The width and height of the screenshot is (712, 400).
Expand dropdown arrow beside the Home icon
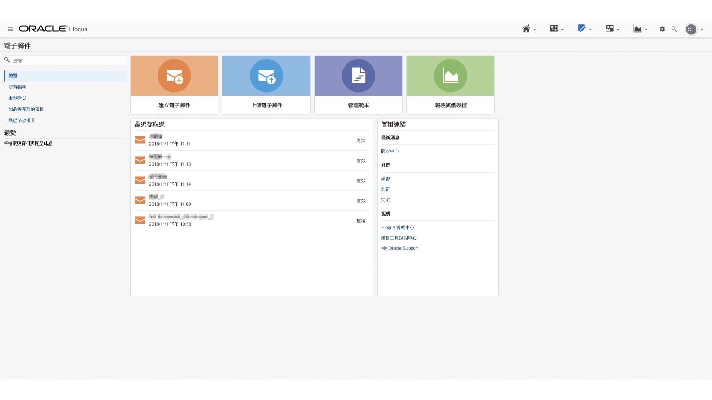tap(535, 29)
